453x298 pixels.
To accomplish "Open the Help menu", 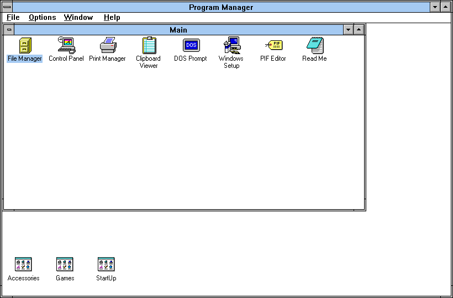I will tap(112, 17).
